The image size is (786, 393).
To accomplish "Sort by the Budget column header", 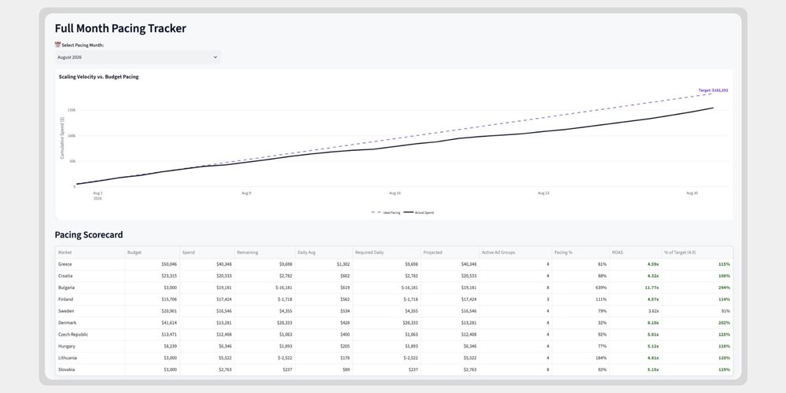I will 152,252.
